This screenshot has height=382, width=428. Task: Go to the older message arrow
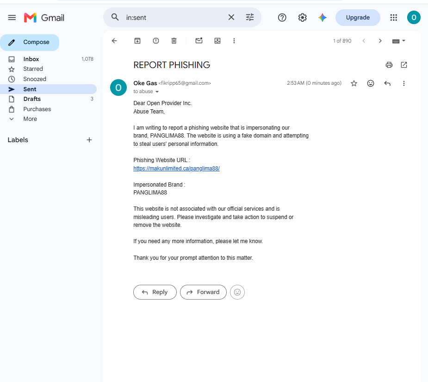[380, 41]
